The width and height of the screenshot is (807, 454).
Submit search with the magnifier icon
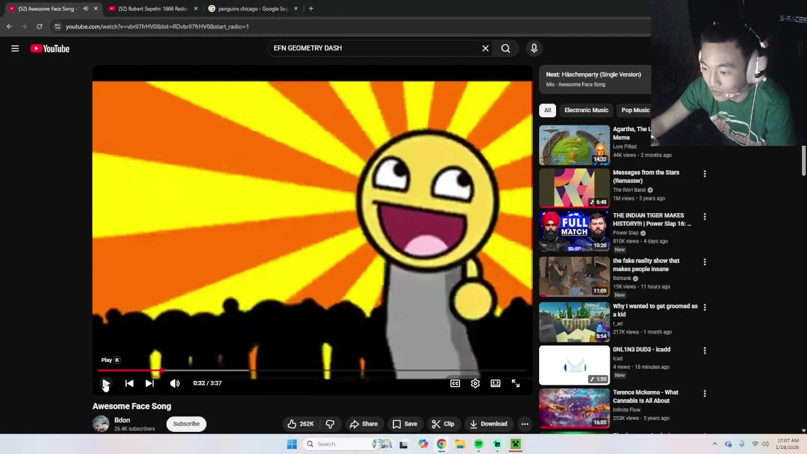coord(506,49)
